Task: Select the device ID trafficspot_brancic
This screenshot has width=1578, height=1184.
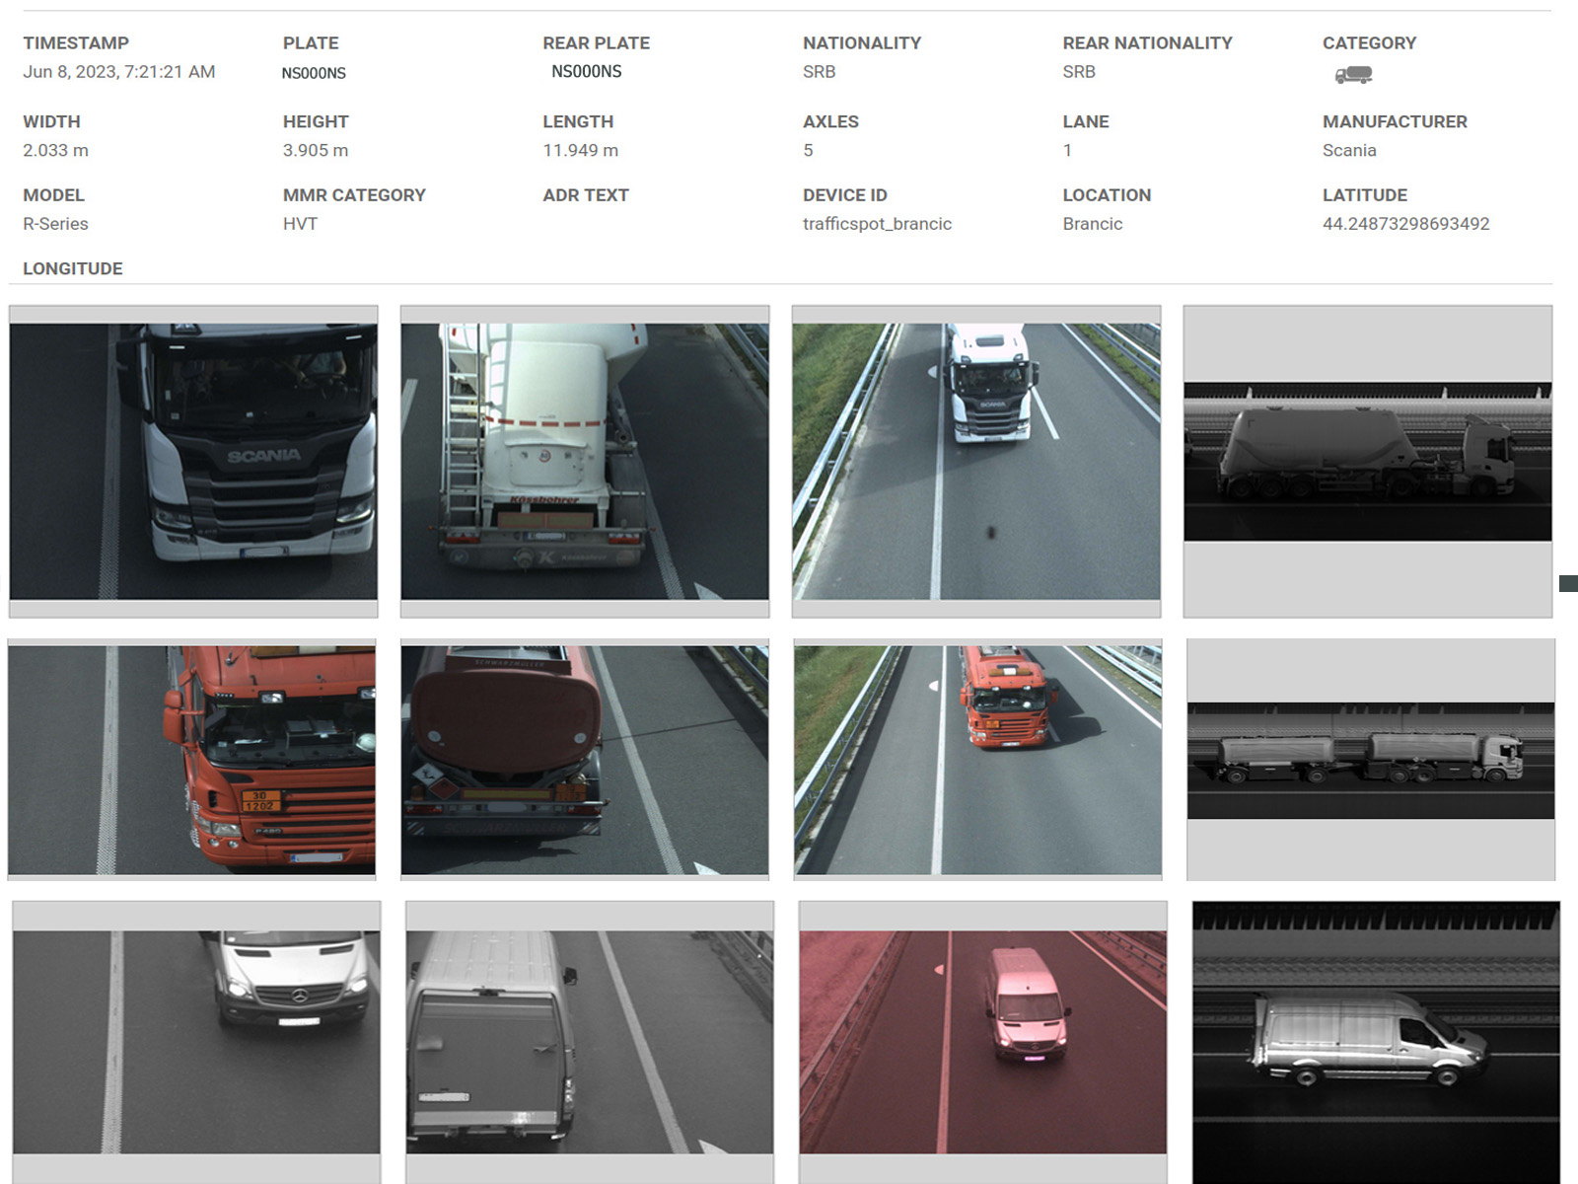Action: click(x=877, y=224)
